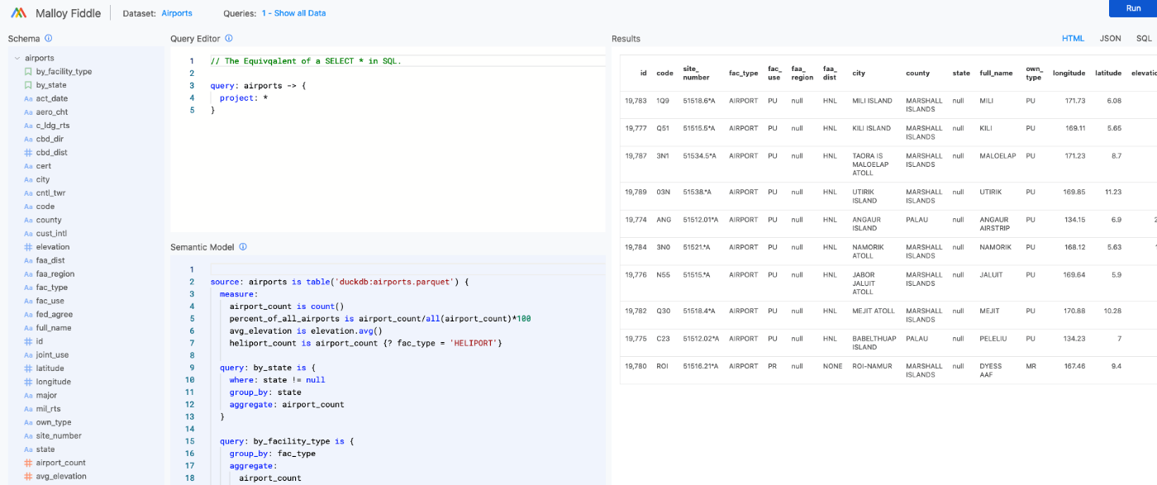Select the fac_use schema field
This screenshot has width=1157, height=485.
point(50,301)
